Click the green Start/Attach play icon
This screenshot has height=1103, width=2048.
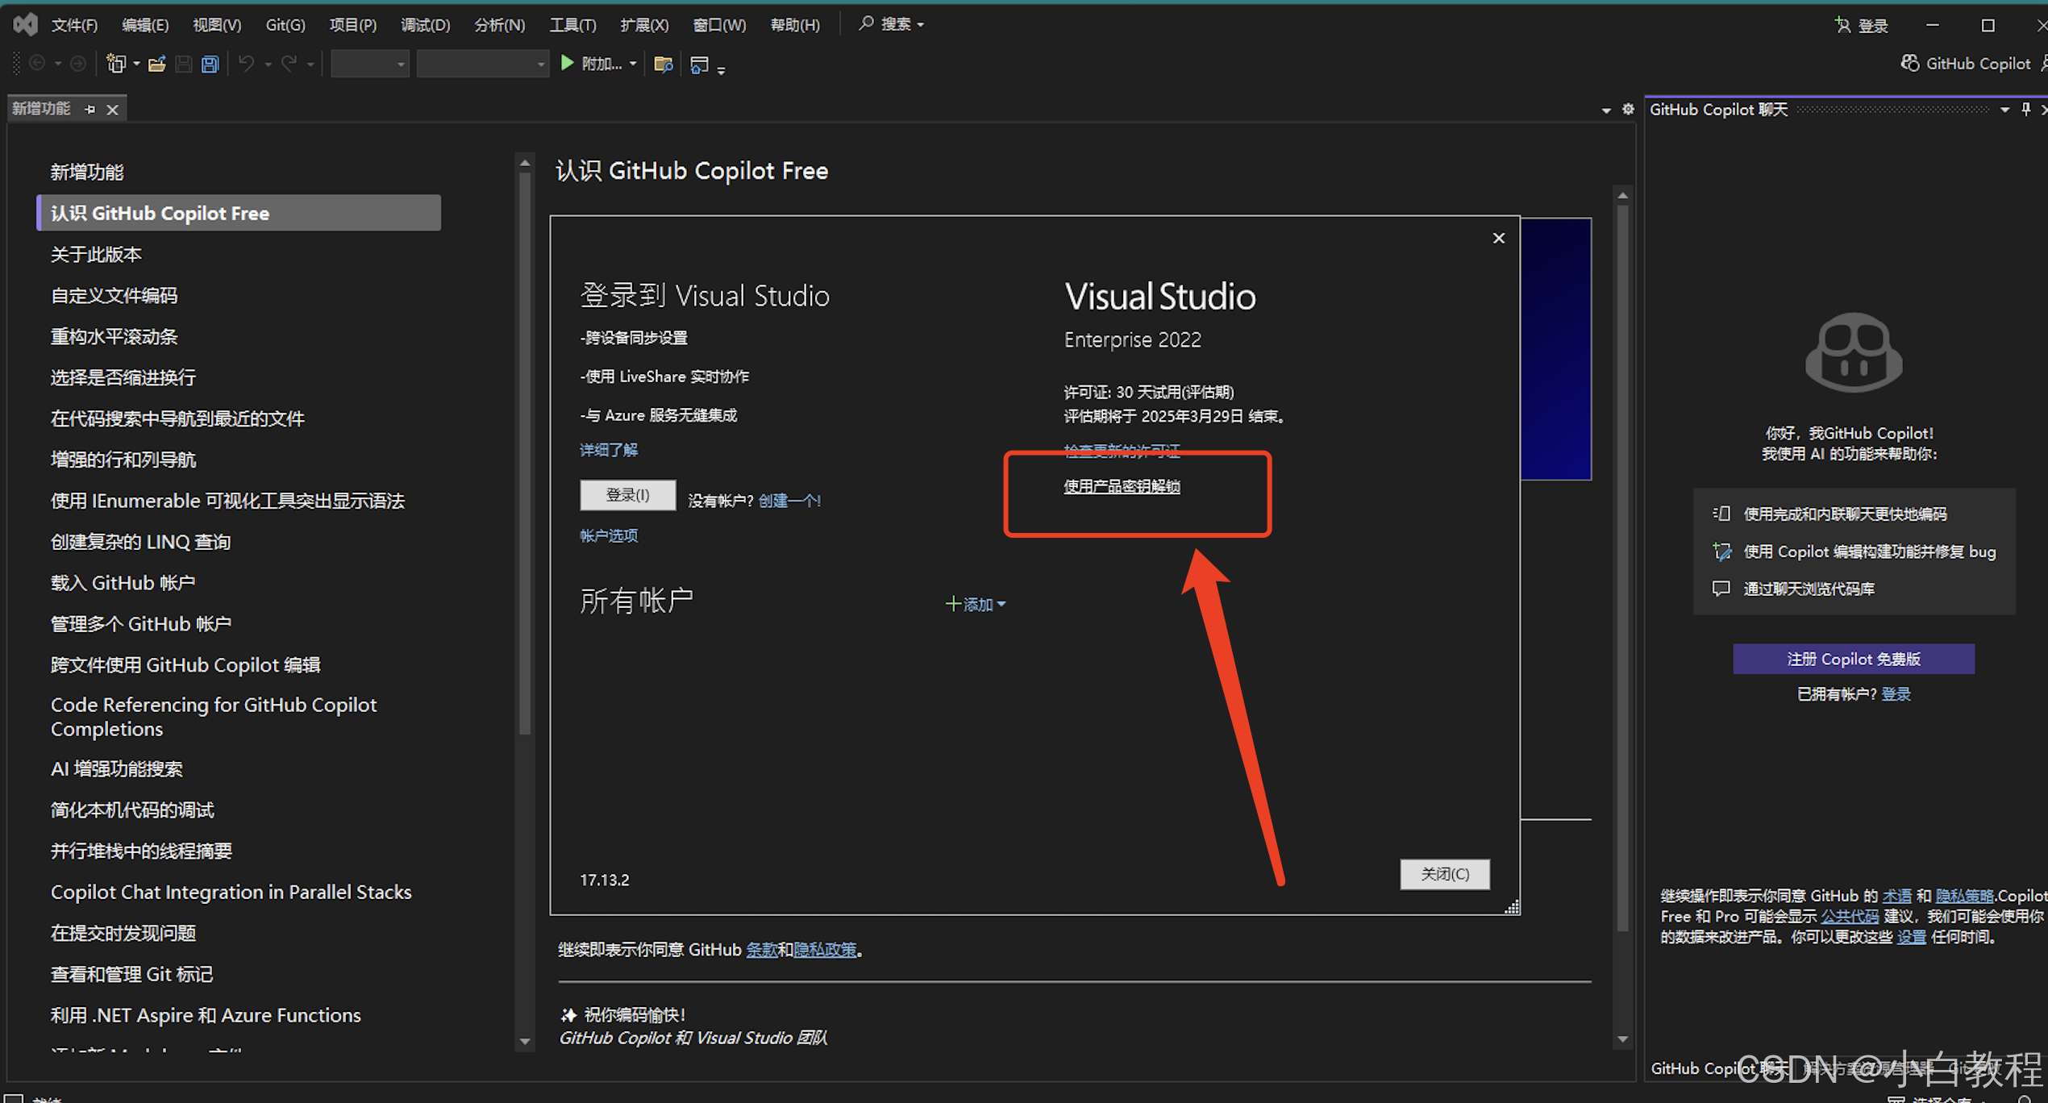coord(568,63)
